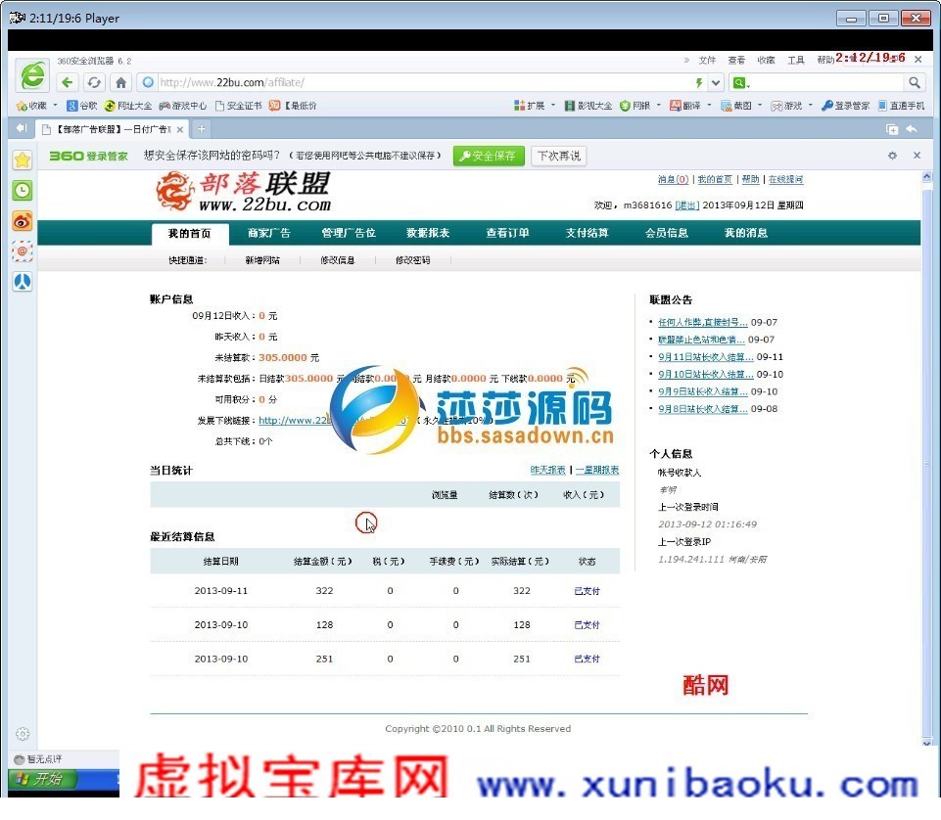Click the 下次再说 button
Viewport: 941px width, 820px height.
(x=559, y=156)
